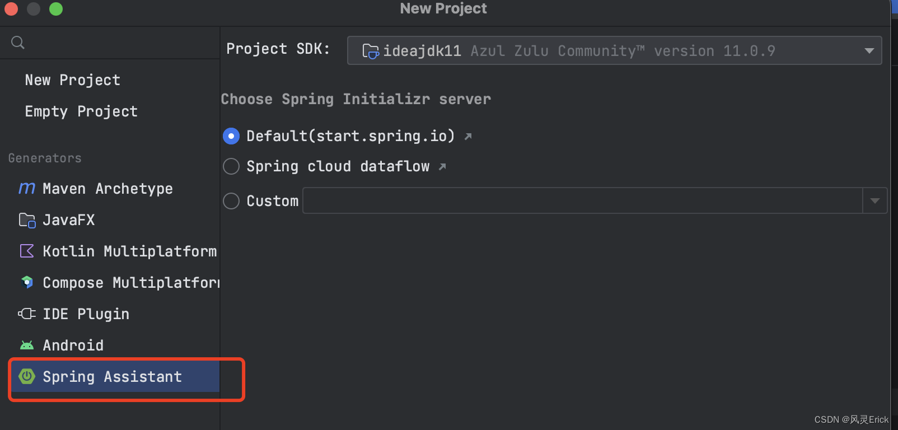Click the JDK folder icon in SDK field
The width and height of the screenshot is (898, 430).
371,51
